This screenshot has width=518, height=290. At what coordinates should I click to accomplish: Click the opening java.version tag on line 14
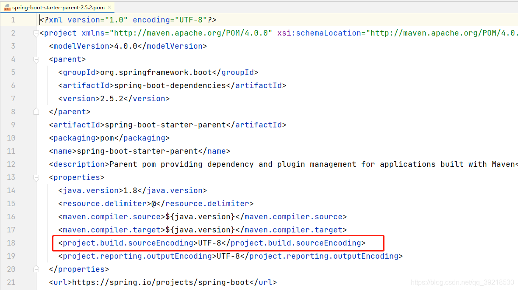point(91,191)
